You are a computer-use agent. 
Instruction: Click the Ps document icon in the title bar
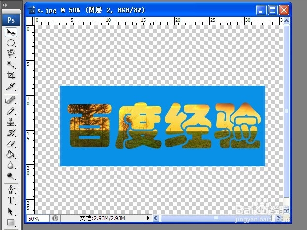click(32, 10)
